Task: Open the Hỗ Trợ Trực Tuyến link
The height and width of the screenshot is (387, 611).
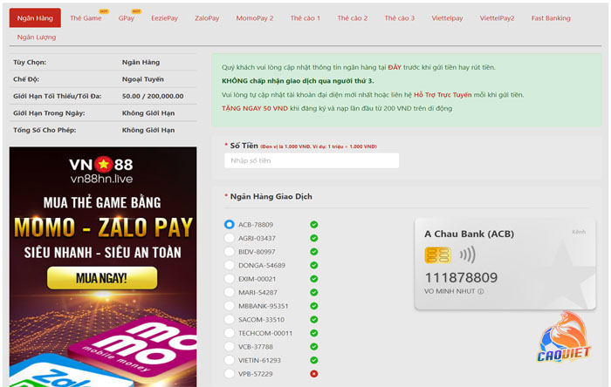Action: 443,94
